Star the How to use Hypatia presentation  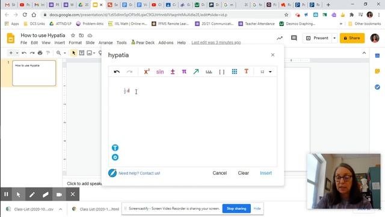pyautogui.click(x=73, y=36)
